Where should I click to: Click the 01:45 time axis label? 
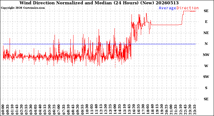[x=17, y=110]
